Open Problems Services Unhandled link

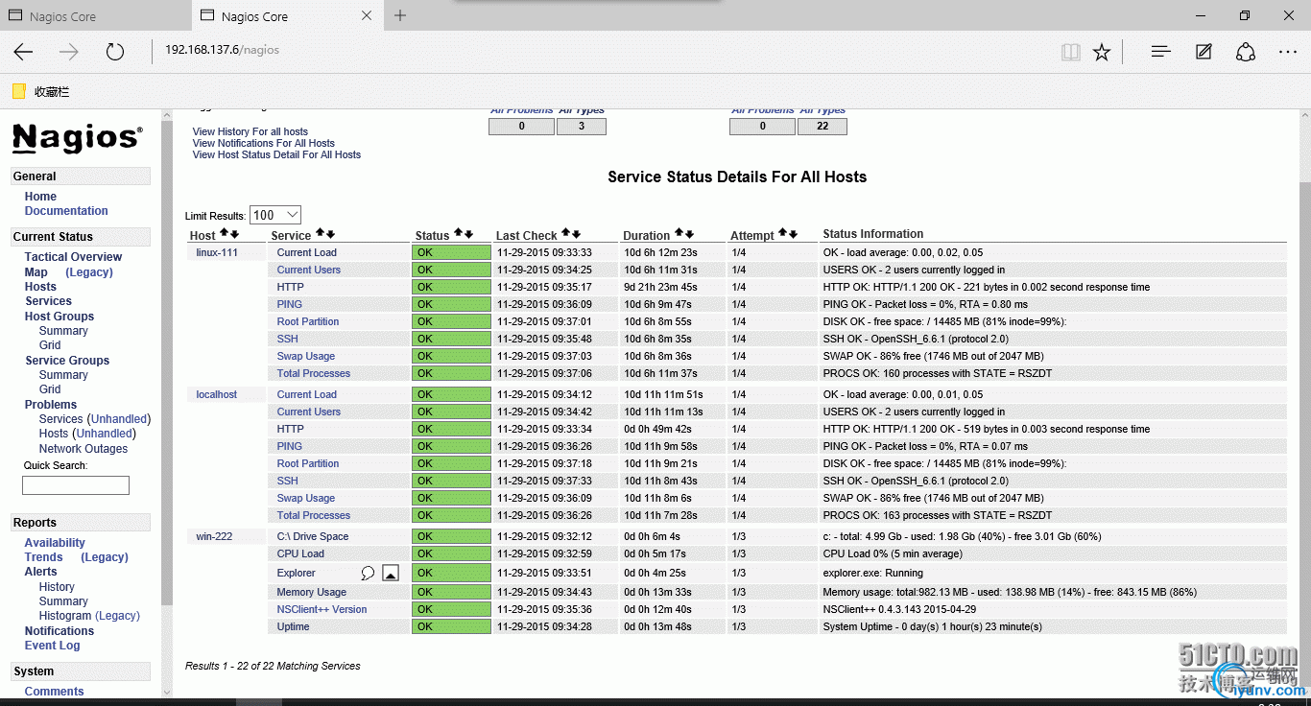pos(119,419)
